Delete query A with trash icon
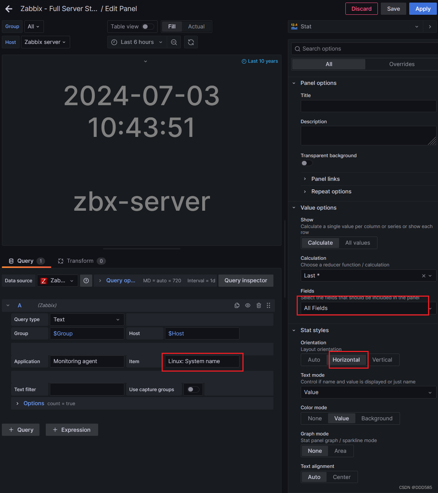This screenshot has height=493, width=438. click(x=259, y=306)
